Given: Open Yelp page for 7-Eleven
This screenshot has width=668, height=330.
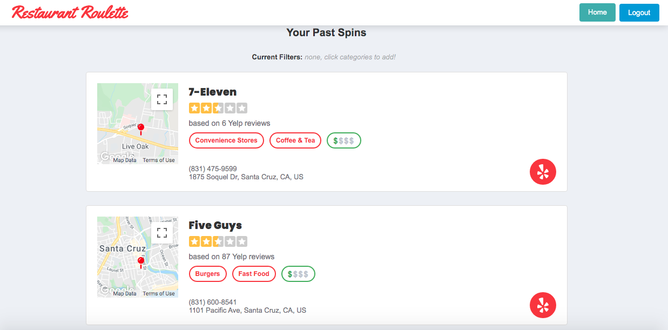Looking at the screenshot, I should (x=543, y=172).
